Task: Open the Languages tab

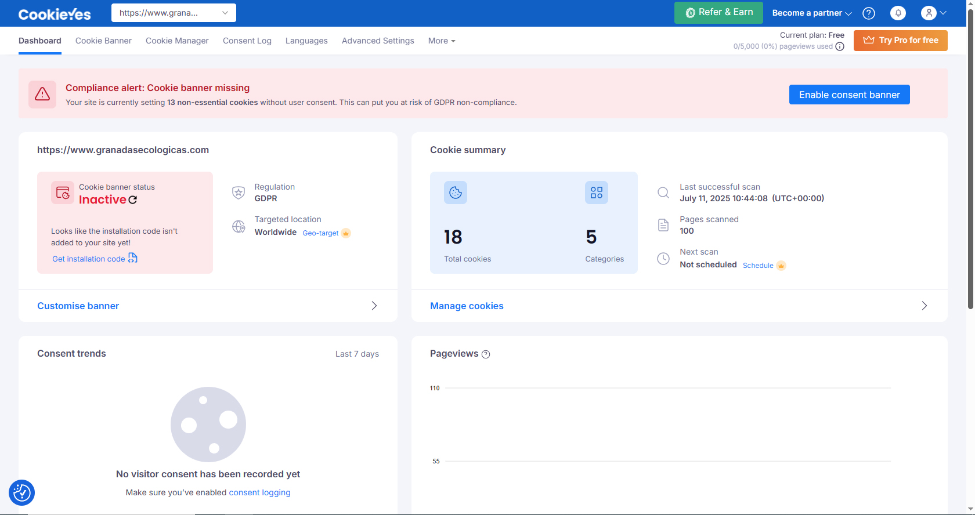Action: pyautogui.click(x=306, y=41)
